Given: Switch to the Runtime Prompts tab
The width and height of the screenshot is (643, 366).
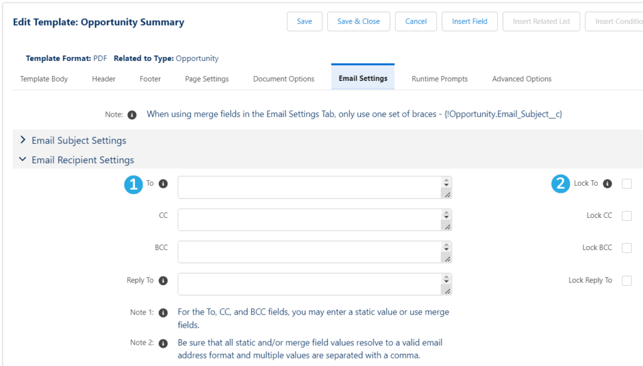Looking at the screenshot, I should tap(440, 78).
